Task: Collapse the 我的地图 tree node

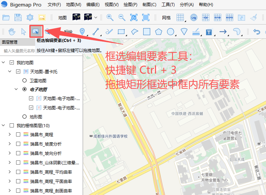Action: click(x=3, y=62)
